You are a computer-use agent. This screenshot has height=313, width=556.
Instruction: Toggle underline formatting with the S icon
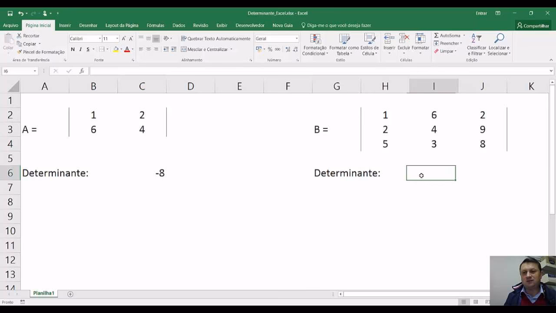88,49
